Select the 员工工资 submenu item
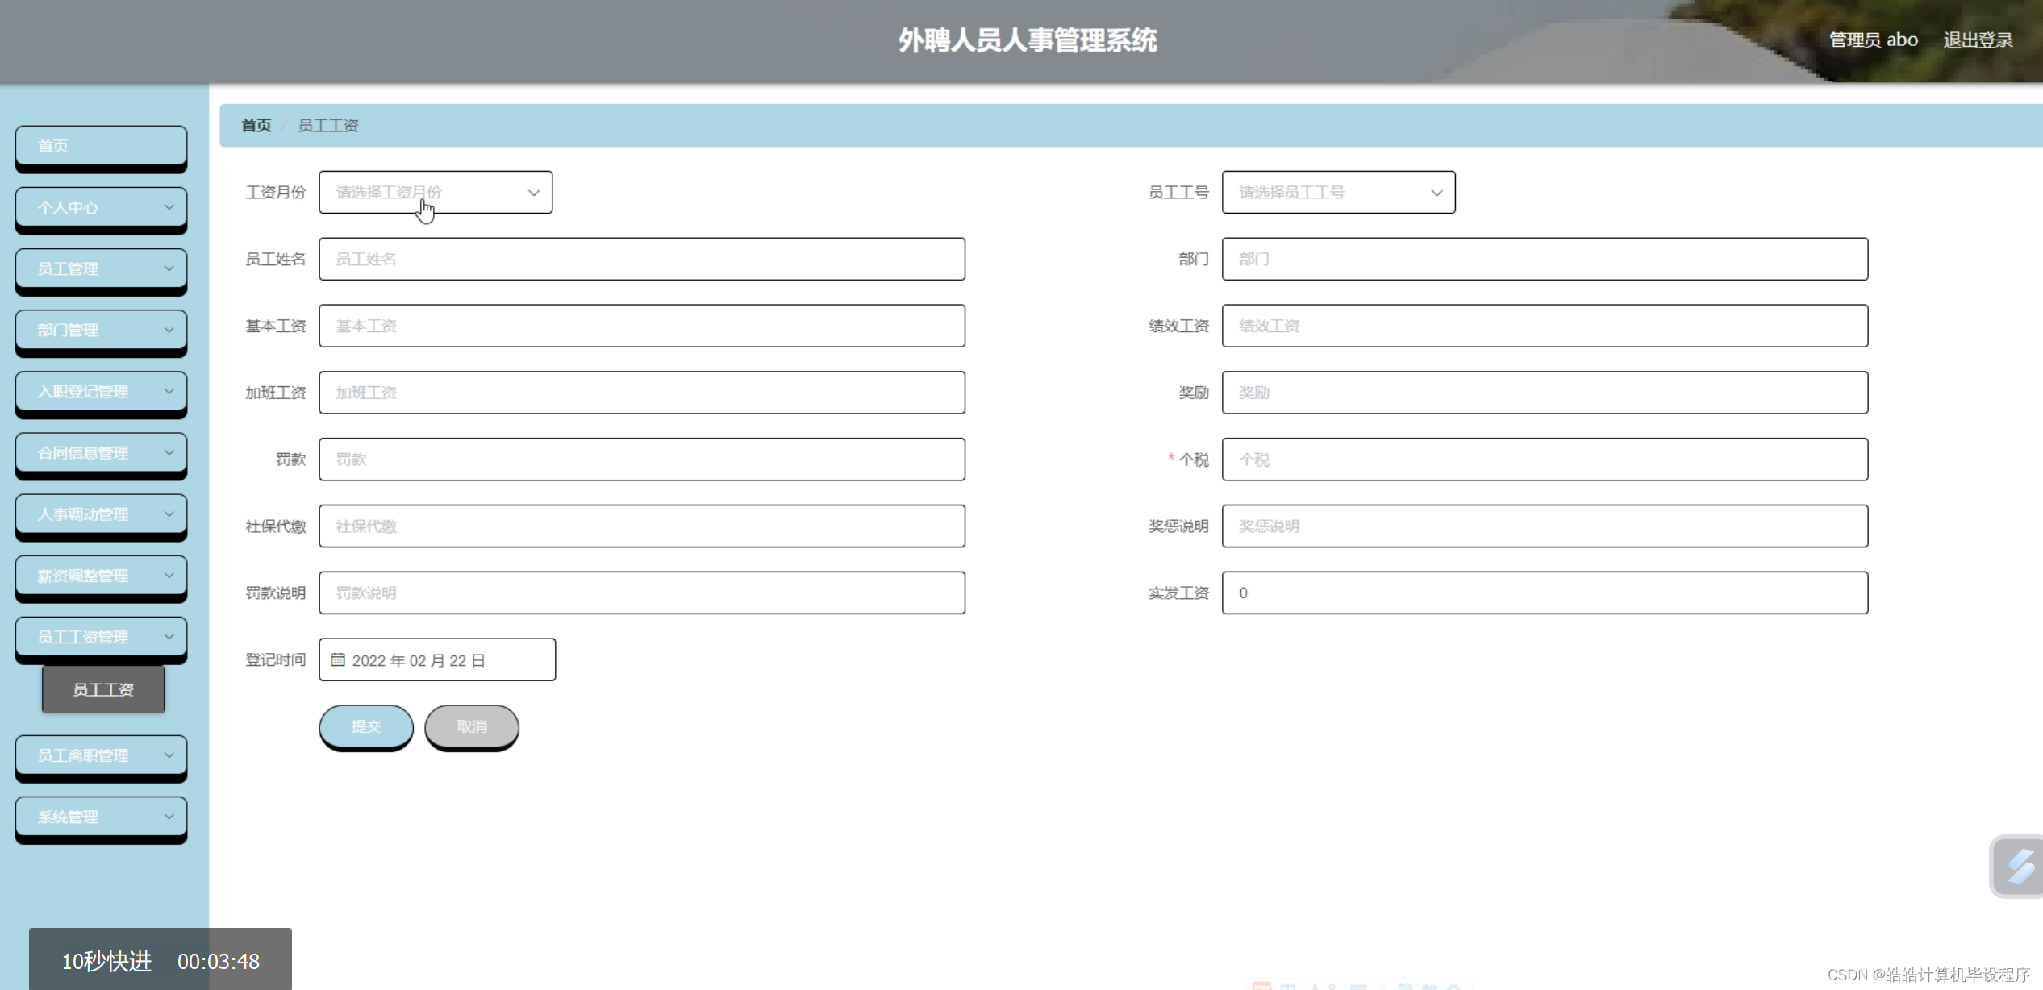Image resolution: width=2043 pixels, height=990 pixels. [103, 689]
